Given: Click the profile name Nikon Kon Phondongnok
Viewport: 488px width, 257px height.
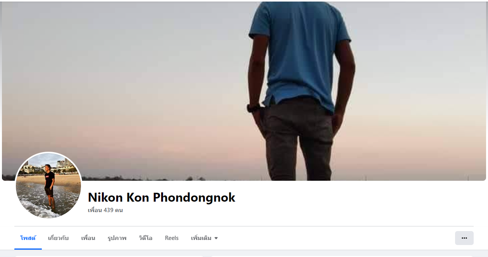Looking at the screenshot, I should coord(162,197).
